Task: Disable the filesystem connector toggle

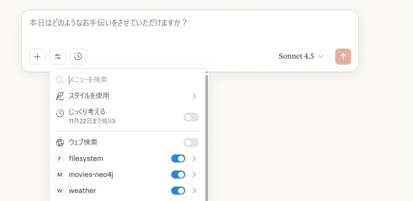Action: (x=178, y=158)
